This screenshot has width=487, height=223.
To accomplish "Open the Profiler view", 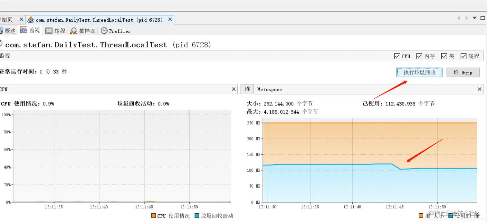I will pyautogui.click(x=115, y=30).
